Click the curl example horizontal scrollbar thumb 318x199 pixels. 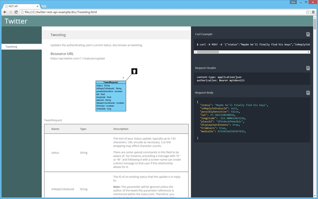coord(208,52)
